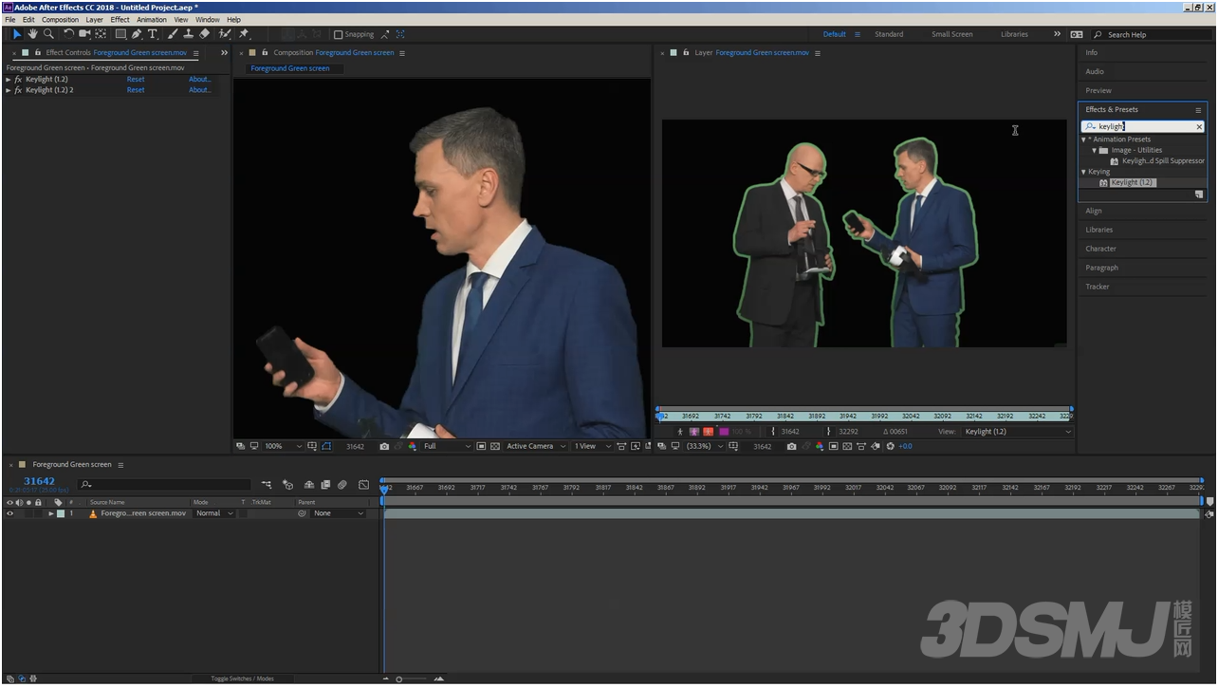
Task: Select the Unified Camera tool
Action: [x=84, y=34]
